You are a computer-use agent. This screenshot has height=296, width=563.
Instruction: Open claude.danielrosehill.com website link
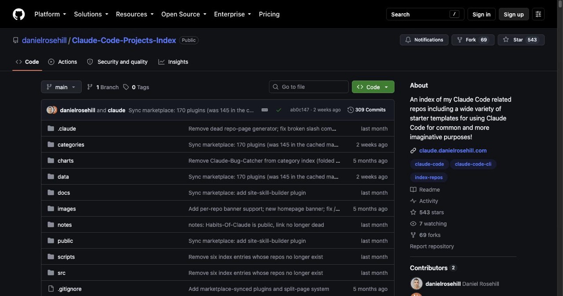453,150
